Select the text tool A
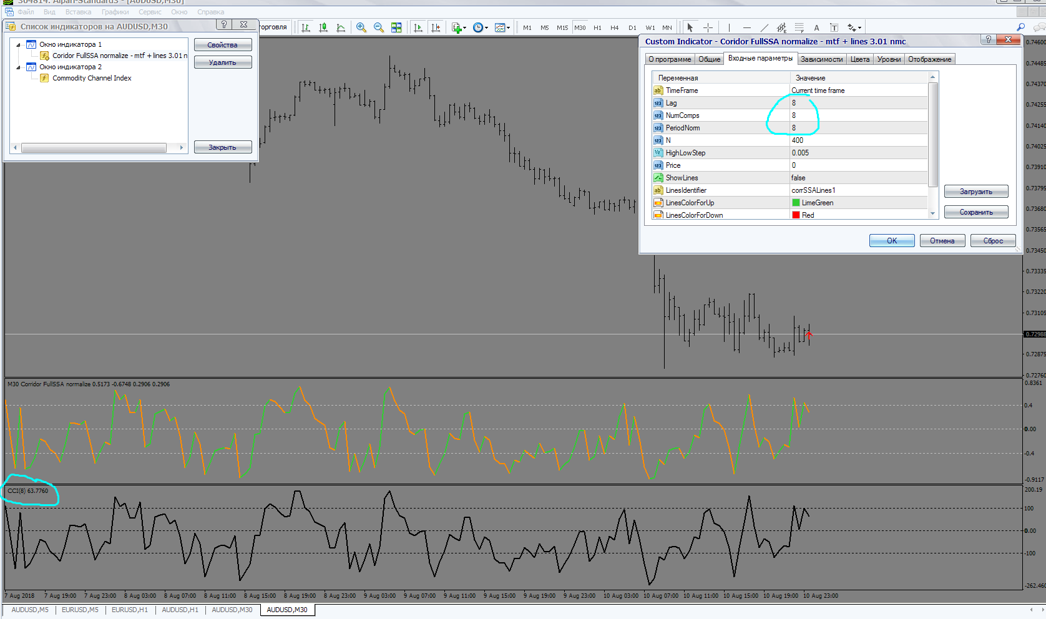 [816, 27]
